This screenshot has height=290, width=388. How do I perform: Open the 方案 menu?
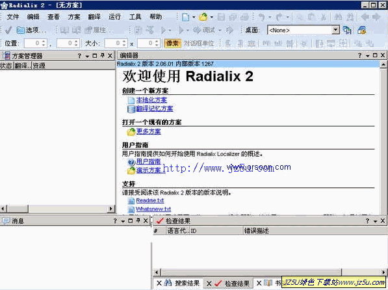(74, 17)
